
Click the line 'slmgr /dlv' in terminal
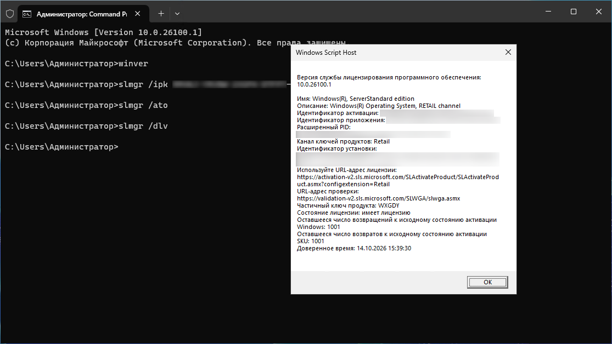click(86, 126)
